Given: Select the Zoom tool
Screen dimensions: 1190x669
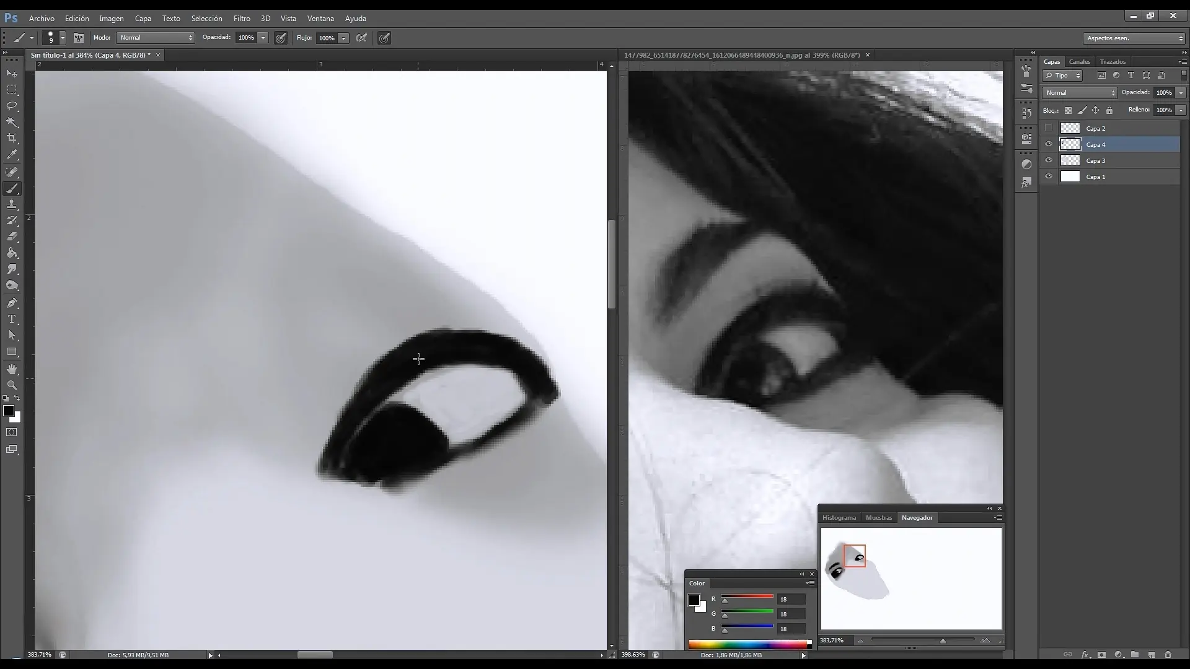Looking at the screenshot, I should coord(12,385).
